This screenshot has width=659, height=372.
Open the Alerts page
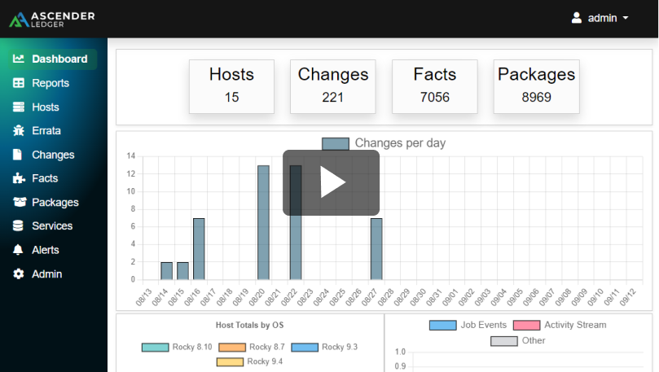tap(46, 250)
